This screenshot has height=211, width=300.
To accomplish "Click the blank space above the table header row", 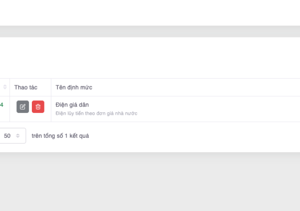I will pos(150,59).
